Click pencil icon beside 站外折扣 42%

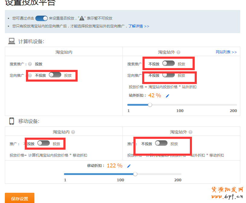[168, 96]
